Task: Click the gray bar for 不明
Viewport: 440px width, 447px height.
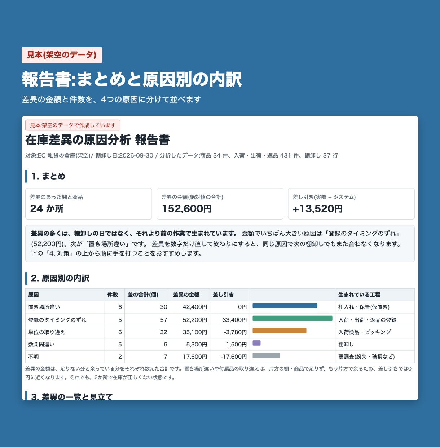Action: click(x=266, y=355)
